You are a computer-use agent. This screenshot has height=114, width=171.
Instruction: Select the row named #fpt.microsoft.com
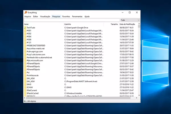coord(81,60)
